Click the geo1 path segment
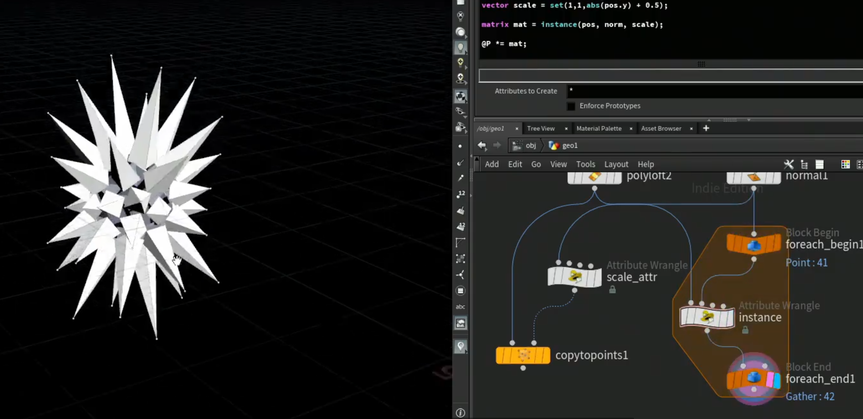The height and width of the screenshot is (419, 863). (563, 145)
